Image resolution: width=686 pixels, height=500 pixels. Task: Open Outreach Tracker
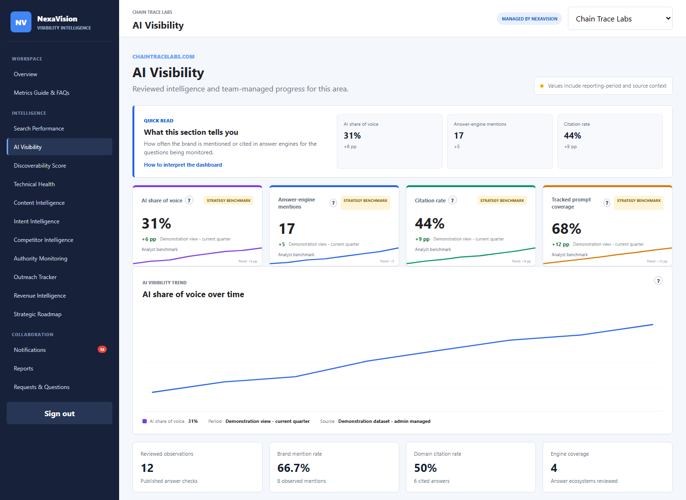tap(60, 277)
